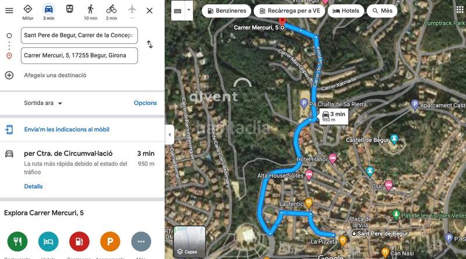Open the map view type dropdown arrow
Image resolution: width=466 pixels, height=259 pixels.
click(189, 10)
